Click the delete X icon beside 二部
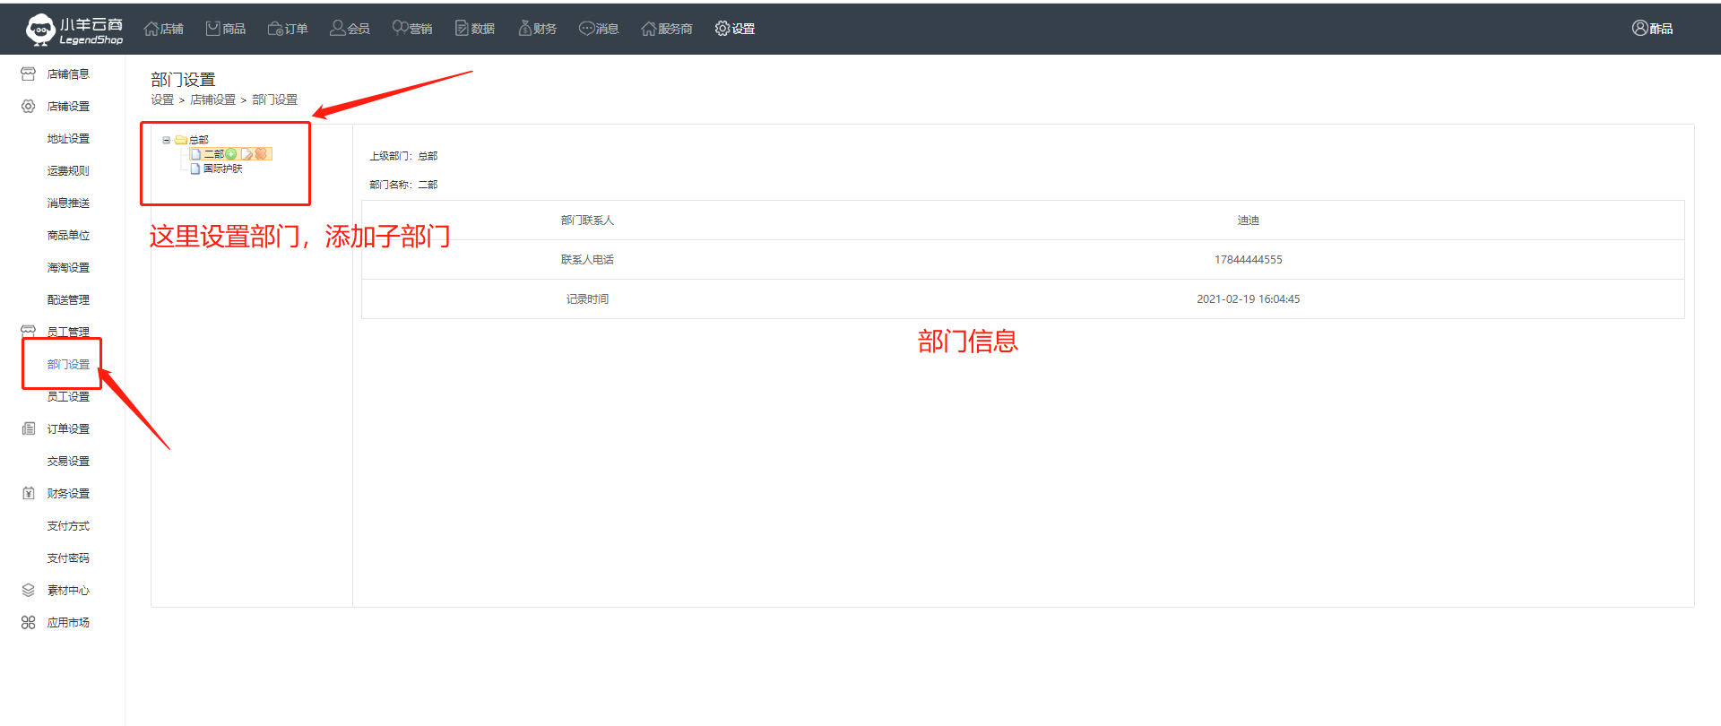Screen dimensions: 1721x726 (x=261, y=154)
